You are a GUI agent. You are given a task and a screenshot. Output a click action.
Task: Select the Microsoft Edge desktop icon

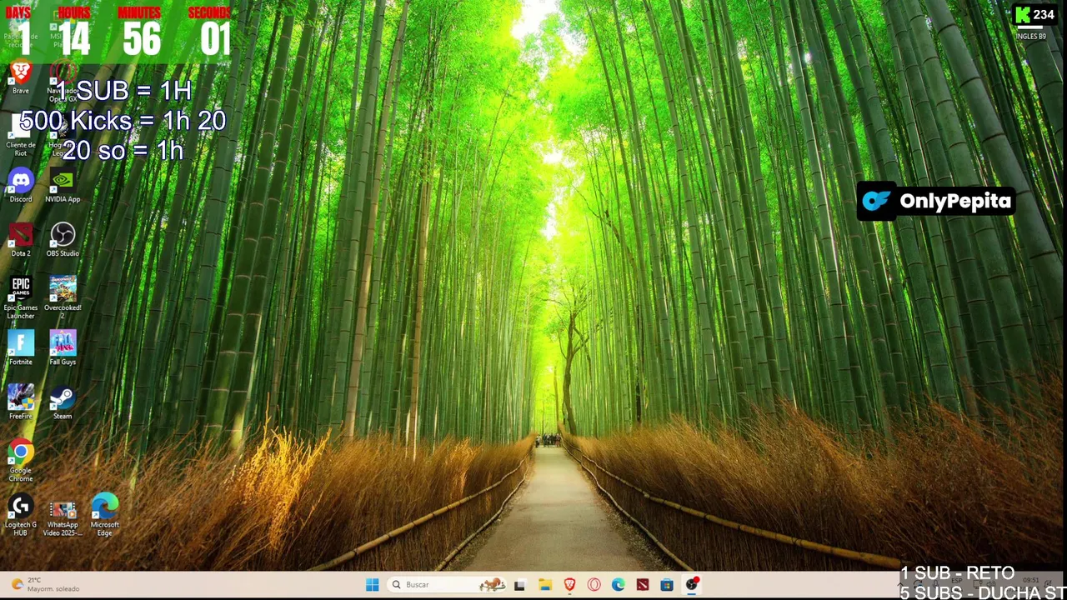point(105,516)
